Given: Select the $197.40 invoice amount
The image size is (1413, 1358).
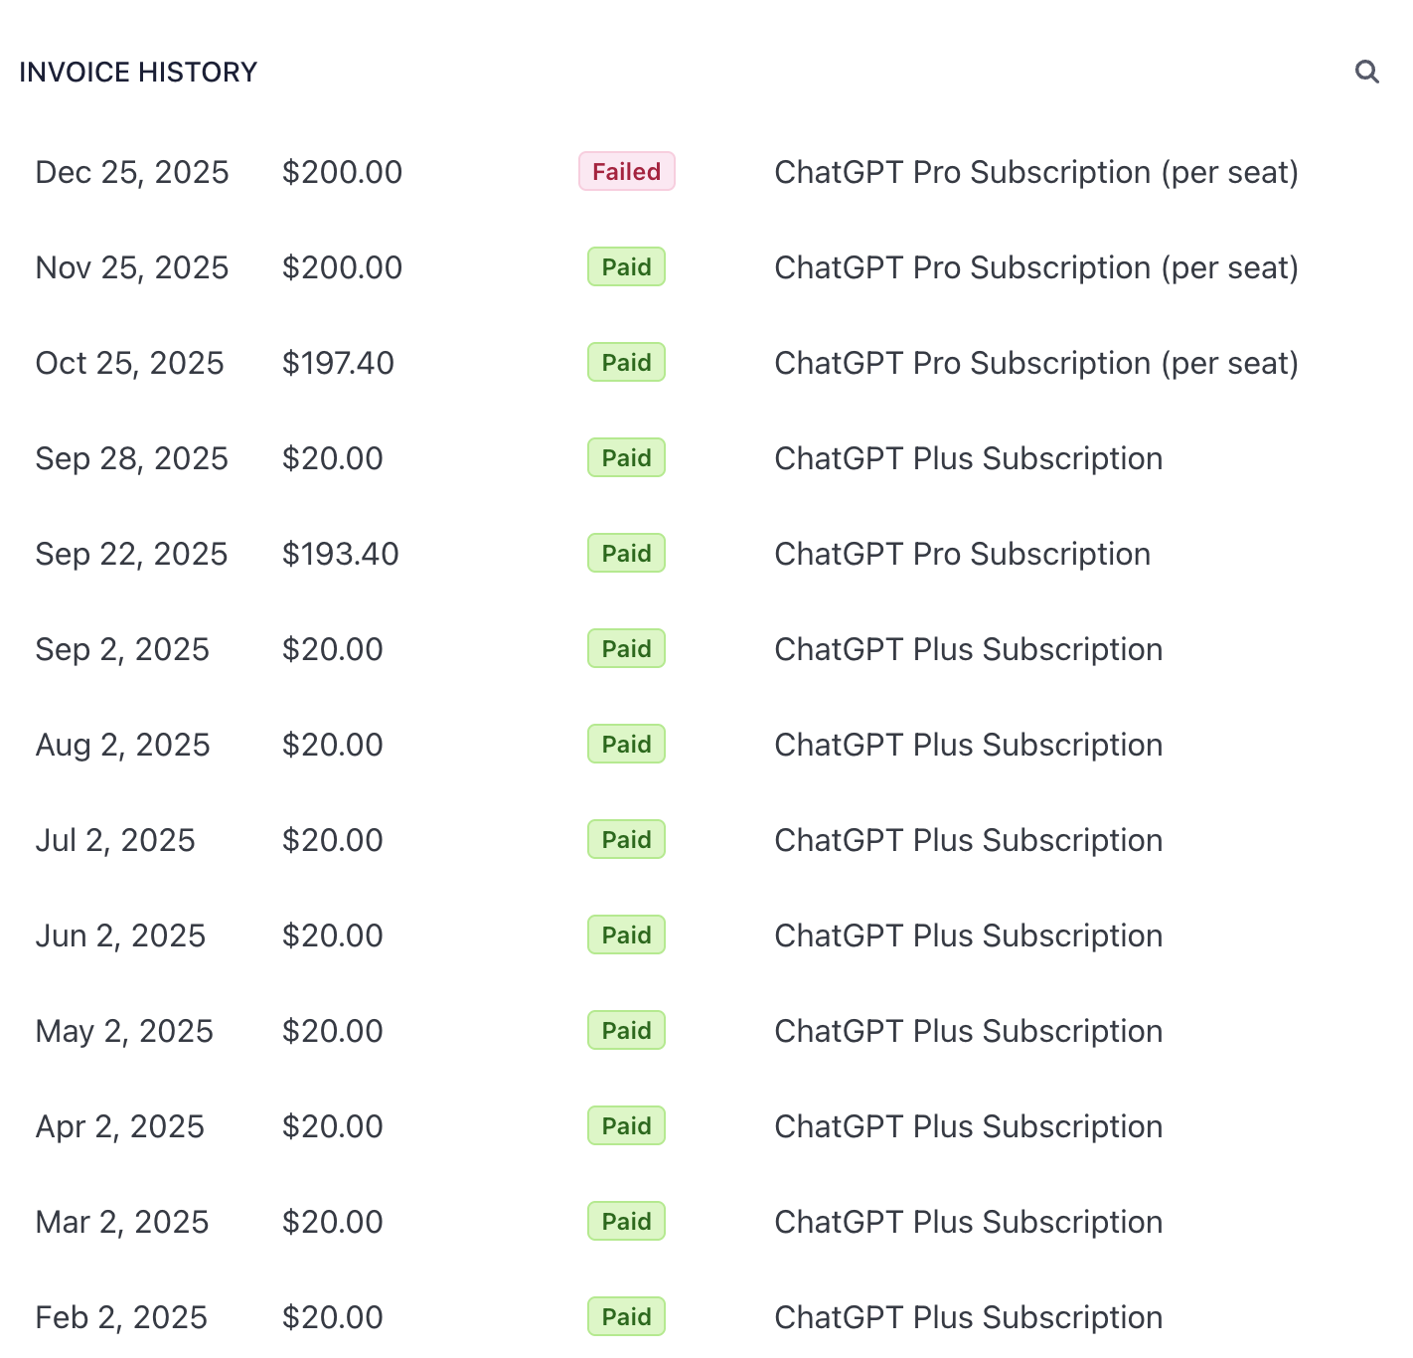Looking at the screenshot, I should click(338, 363).
